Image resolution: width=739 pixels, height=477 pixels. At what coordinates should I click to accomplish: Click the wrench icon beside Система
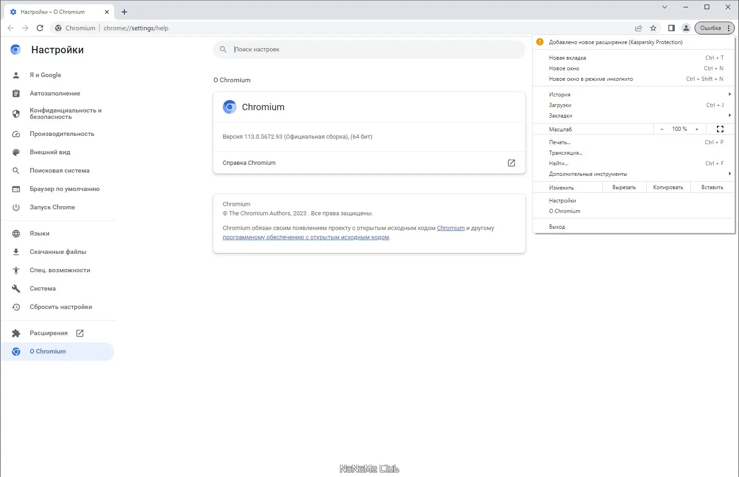pyautogui.click(x=16, y=288)
